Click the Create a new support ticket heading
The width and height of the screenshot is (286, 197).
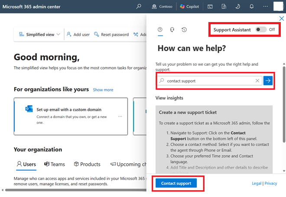click(x=188, y=112)
